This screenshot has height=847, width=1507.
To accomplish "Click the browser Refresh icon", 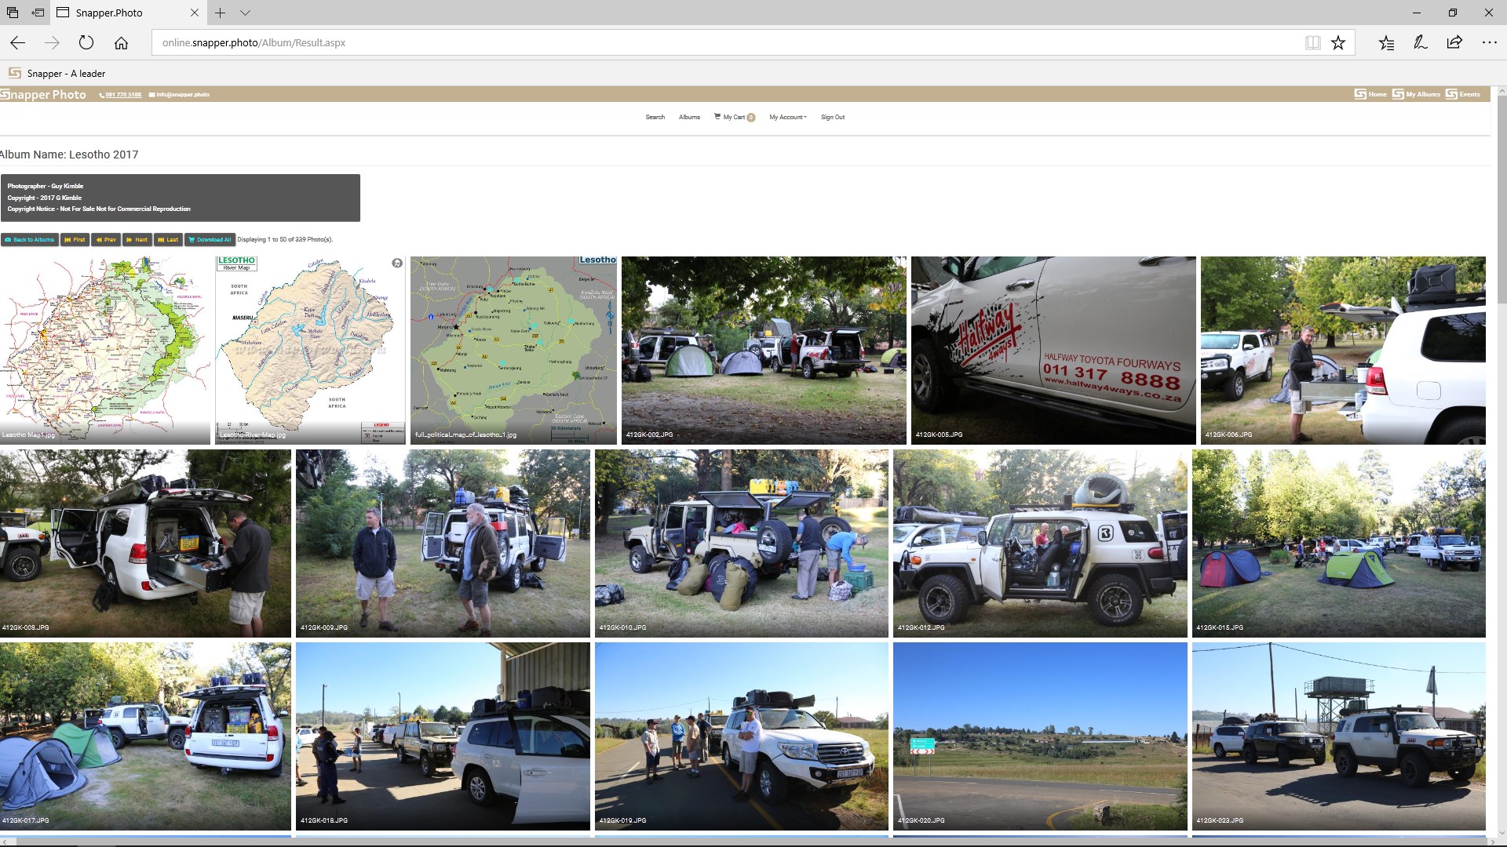I will point(86,43).
